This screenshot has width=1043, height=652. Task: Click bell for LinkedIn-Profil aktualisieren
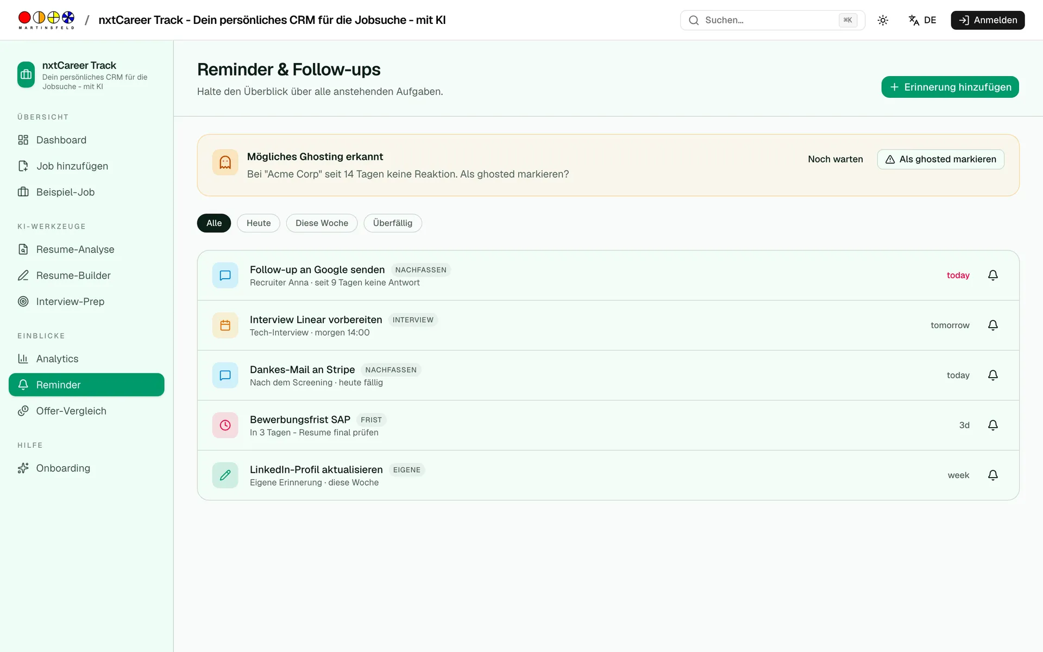993,475
